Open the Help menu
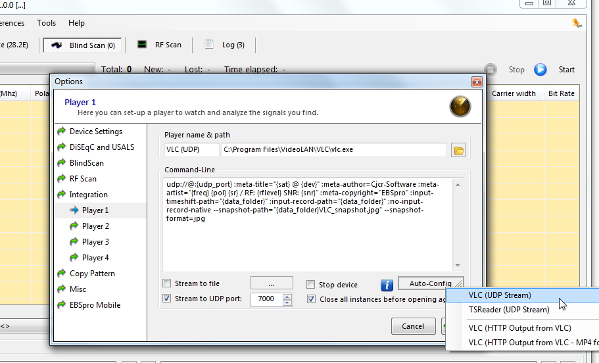This screenshot has width=599, height=363. pyautogui.click(x=76, y=23)
